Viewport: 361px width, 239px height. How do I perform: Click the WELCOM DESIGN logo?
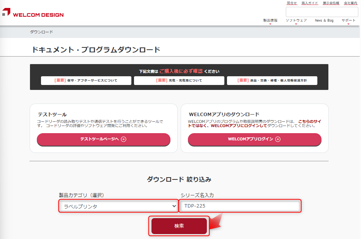33,13
